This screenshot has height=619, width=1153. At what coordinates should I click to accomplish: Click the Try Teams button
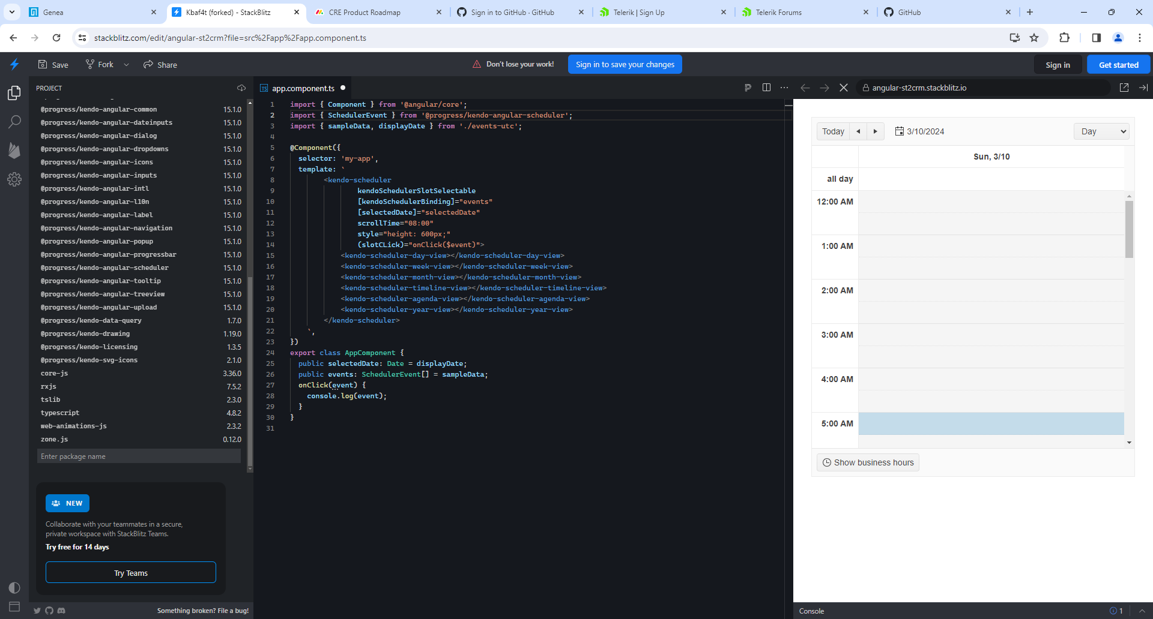(131, 573)
